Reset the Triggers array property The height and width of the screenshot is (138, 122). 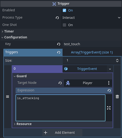59,52
